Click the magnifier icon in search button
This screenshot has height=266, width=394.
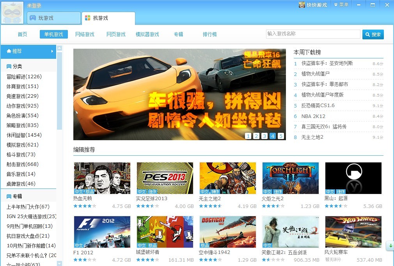coord(367,35)
